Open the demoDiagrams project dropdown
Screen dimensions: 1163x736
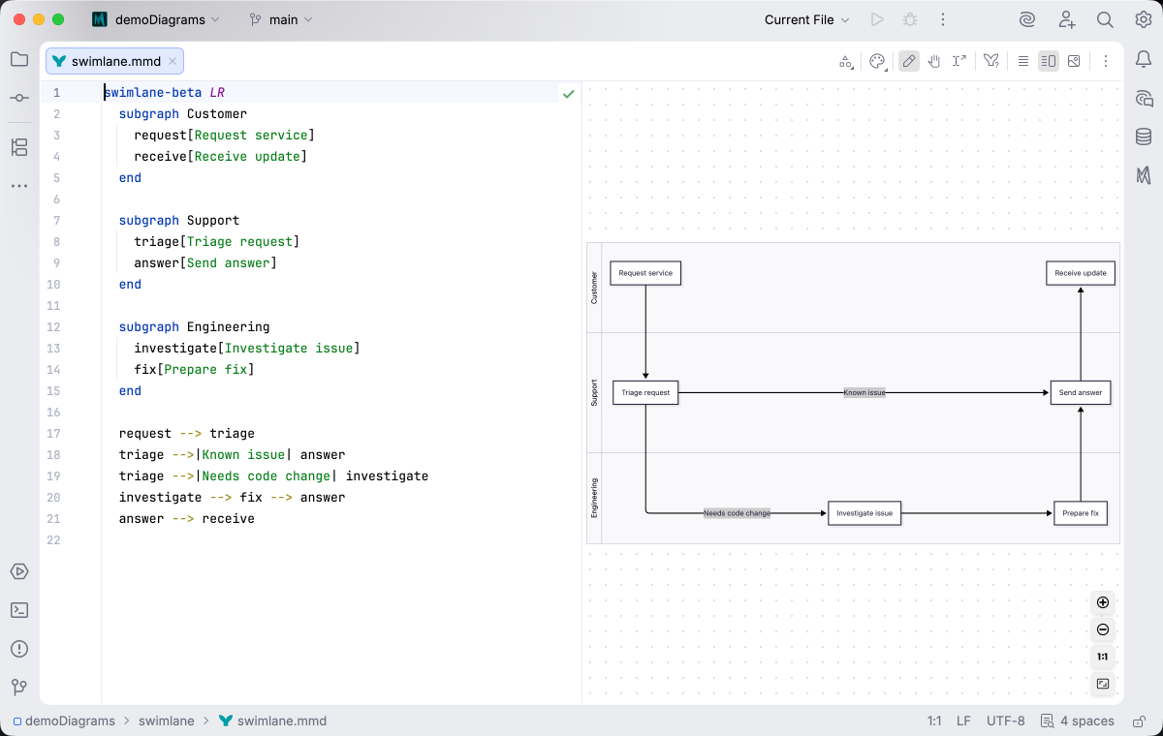tap(155, 19)
